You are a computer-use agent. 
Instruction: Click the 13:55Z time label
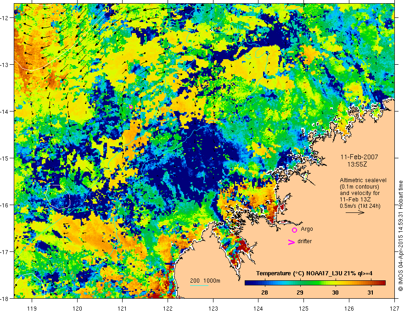click(357, 164)
